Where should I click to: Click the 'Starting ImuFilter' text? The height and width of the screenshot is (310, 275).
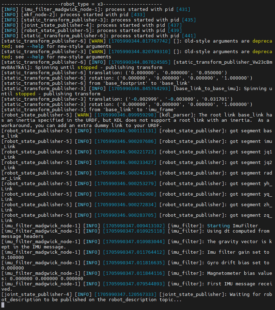(x=233, y=226)
